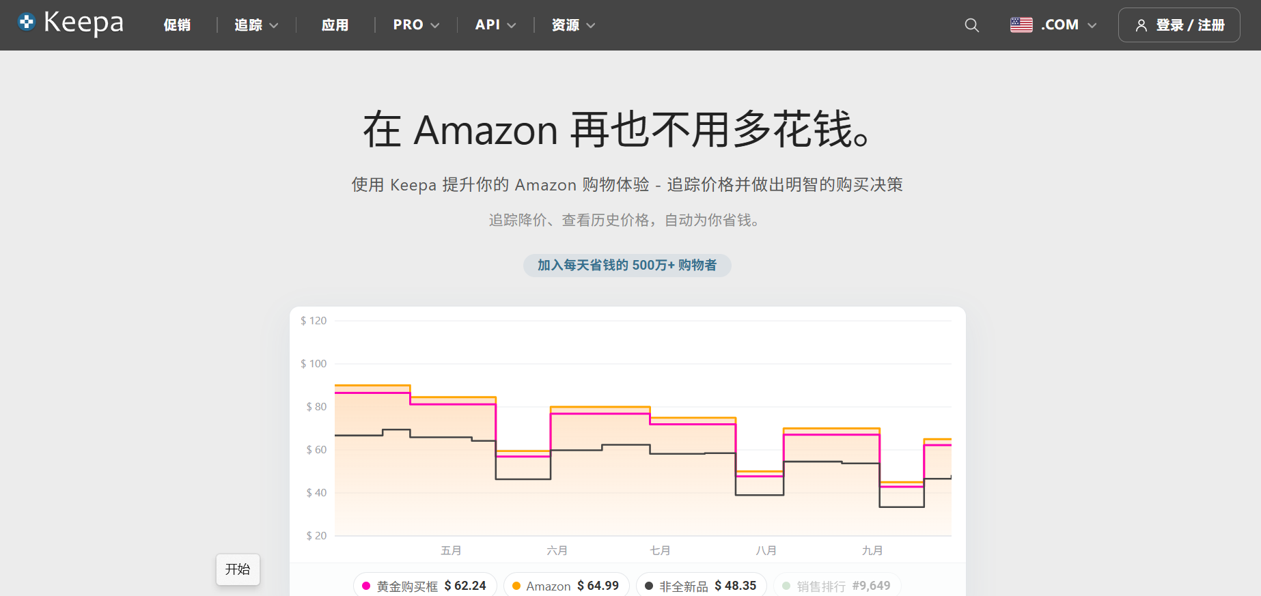
Task: Click the user profile icon
Action: point(1141,25)
